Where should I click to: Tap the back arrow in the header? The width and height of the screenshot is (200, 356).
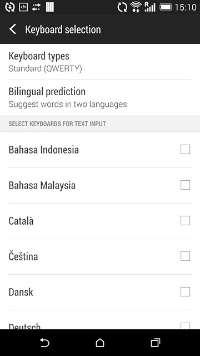click(x=13, y=29)
